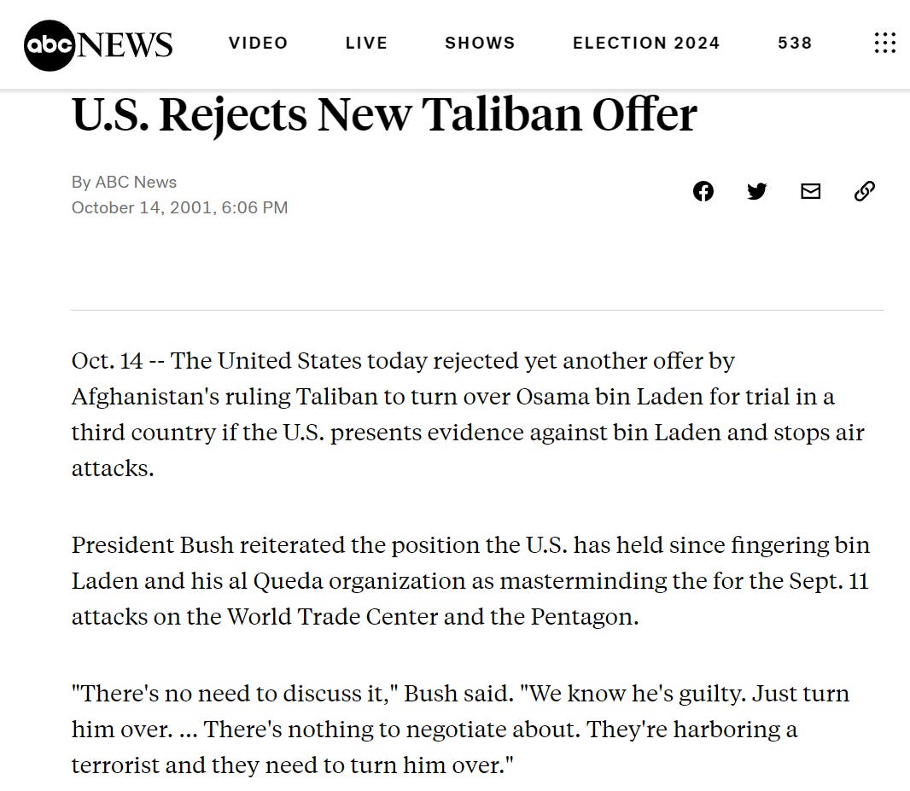The height and width of the screenshot is (791, 910).
Task: Click the round abc logo circle
Action: pos(50,45)
